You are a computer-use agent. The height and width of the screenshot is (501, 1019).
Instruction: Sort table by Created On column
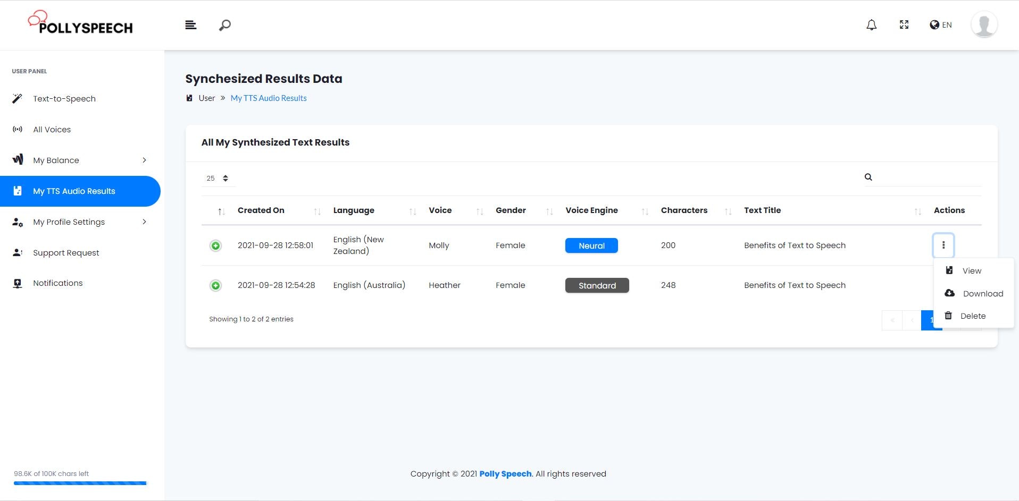tap(261, 210)
